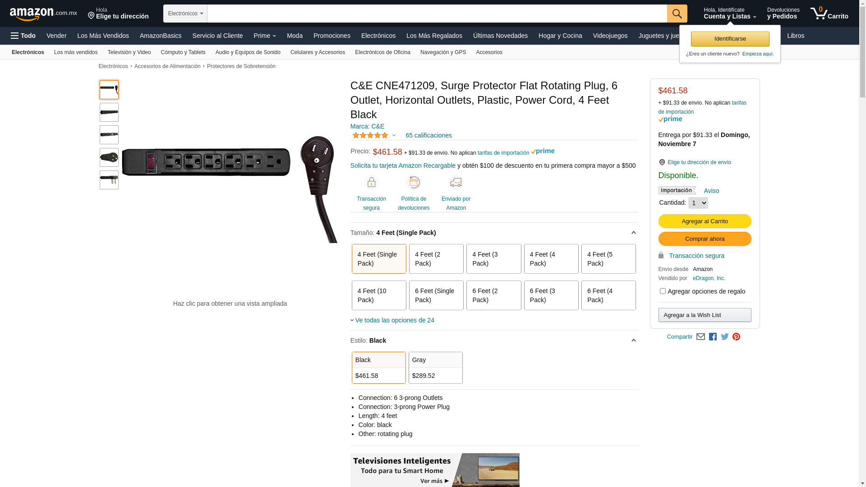Click the Agregar al Carrito button
This screenshot has height=487, width=866.
705,221
